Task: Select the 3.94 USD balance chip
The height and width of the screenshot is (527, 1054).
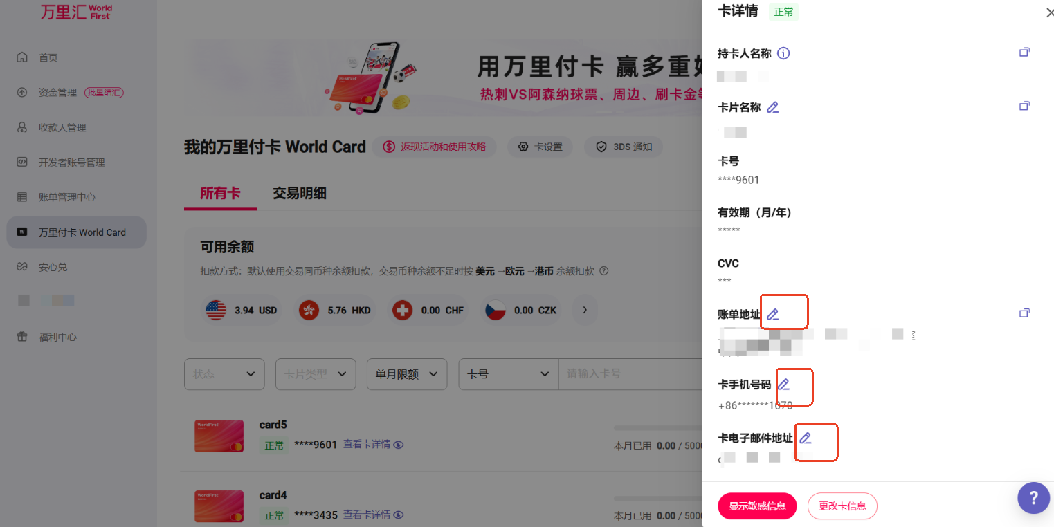Action: (x=242, y=311)
